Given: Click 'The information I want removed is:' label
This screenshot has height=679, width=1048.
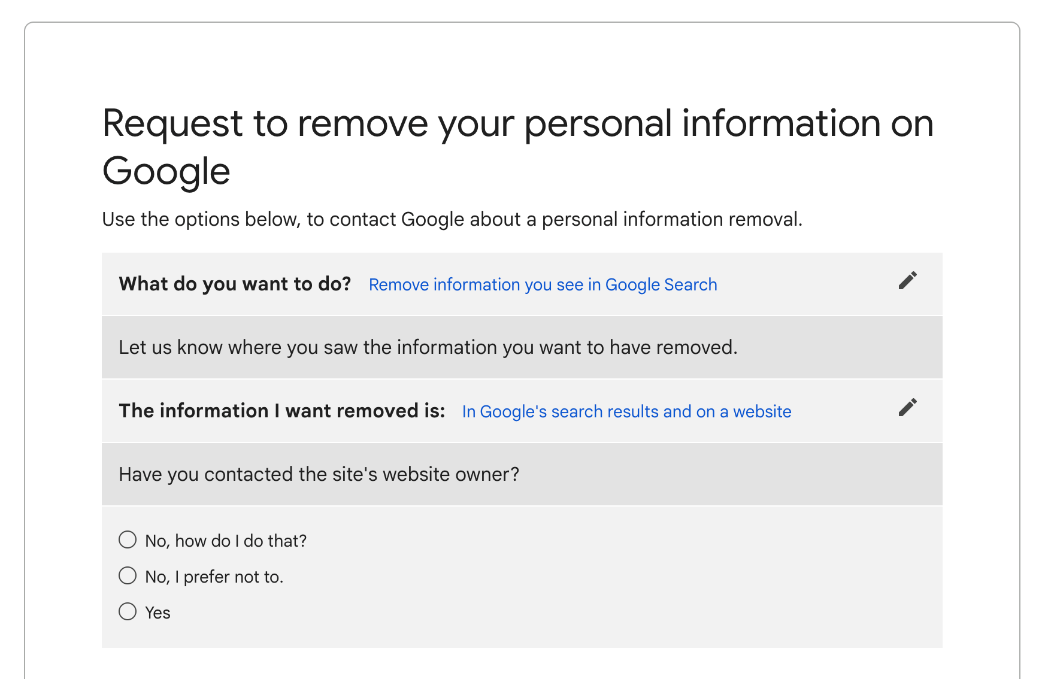Looking at the screenshot, I should tap(282, 411).
